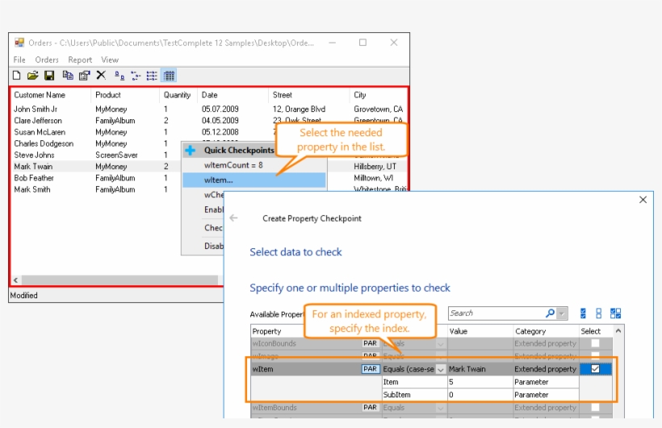The image size is (662, 428).
Task: Check the wIconBounds Select checkbox
Action: point(595,343)
